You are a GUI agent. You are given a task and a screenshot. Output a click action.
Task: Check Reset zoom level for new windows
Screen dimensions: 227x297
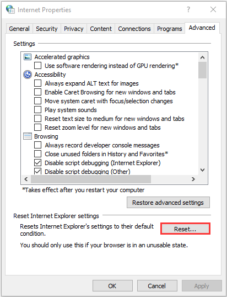(37, 128)
